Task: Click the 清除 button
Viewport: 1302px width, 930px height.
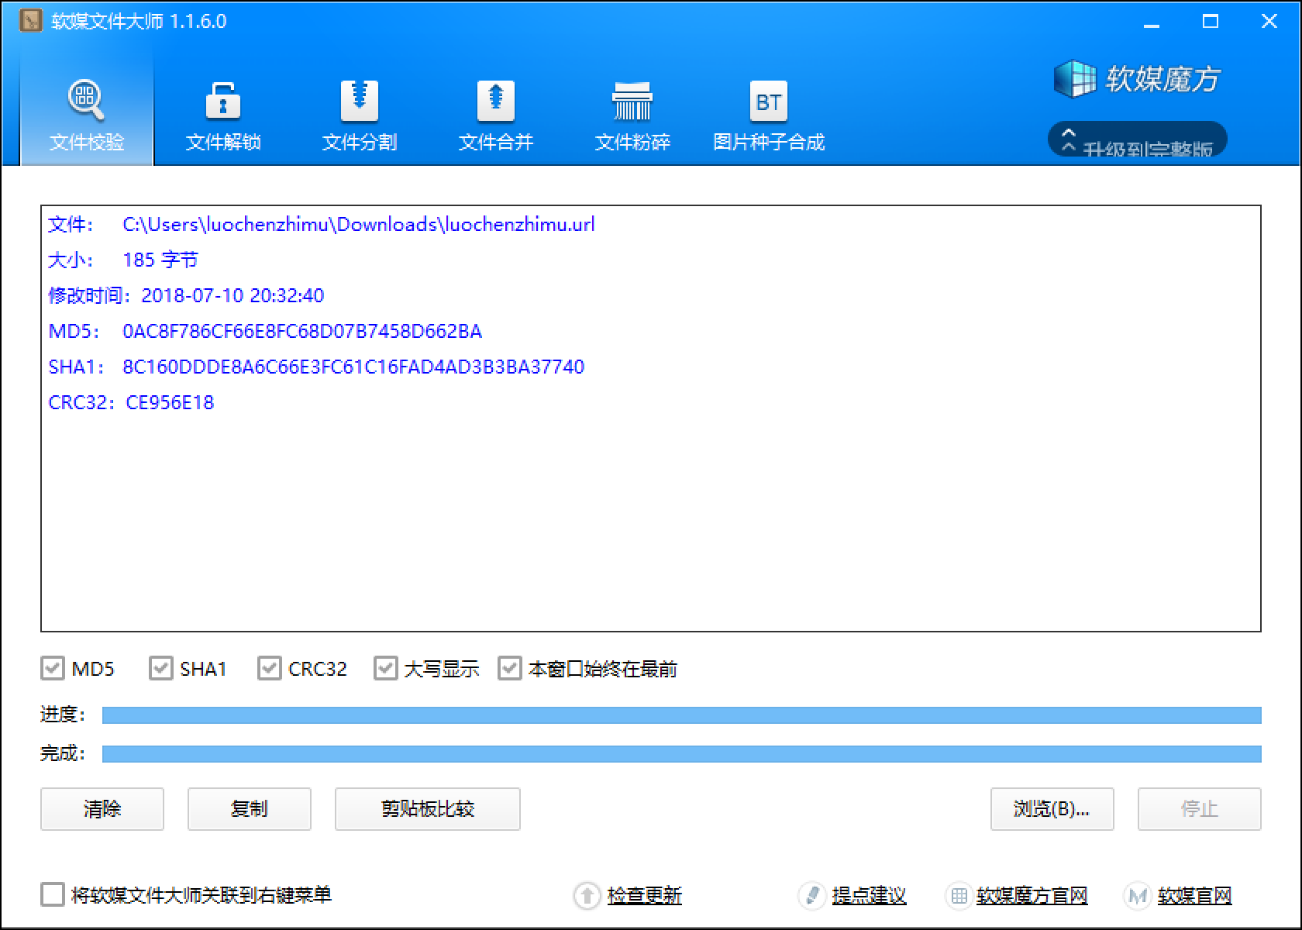Action: pyautogui.click(x=102, y=809)
